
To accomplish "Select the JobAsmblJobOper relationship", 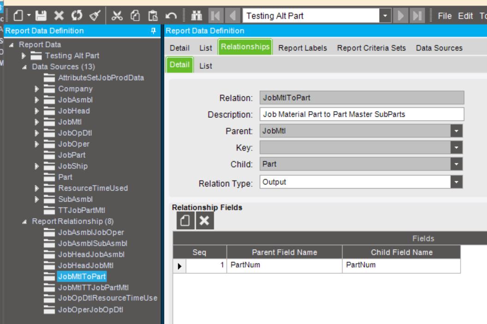I will point(91,232).
